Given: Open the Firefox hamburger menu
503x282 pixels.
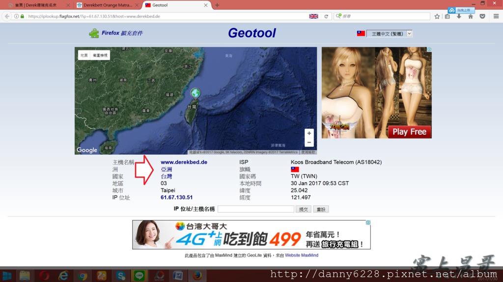Looking at the screenshot, I should pyautogui.click(x=497, y=16).
